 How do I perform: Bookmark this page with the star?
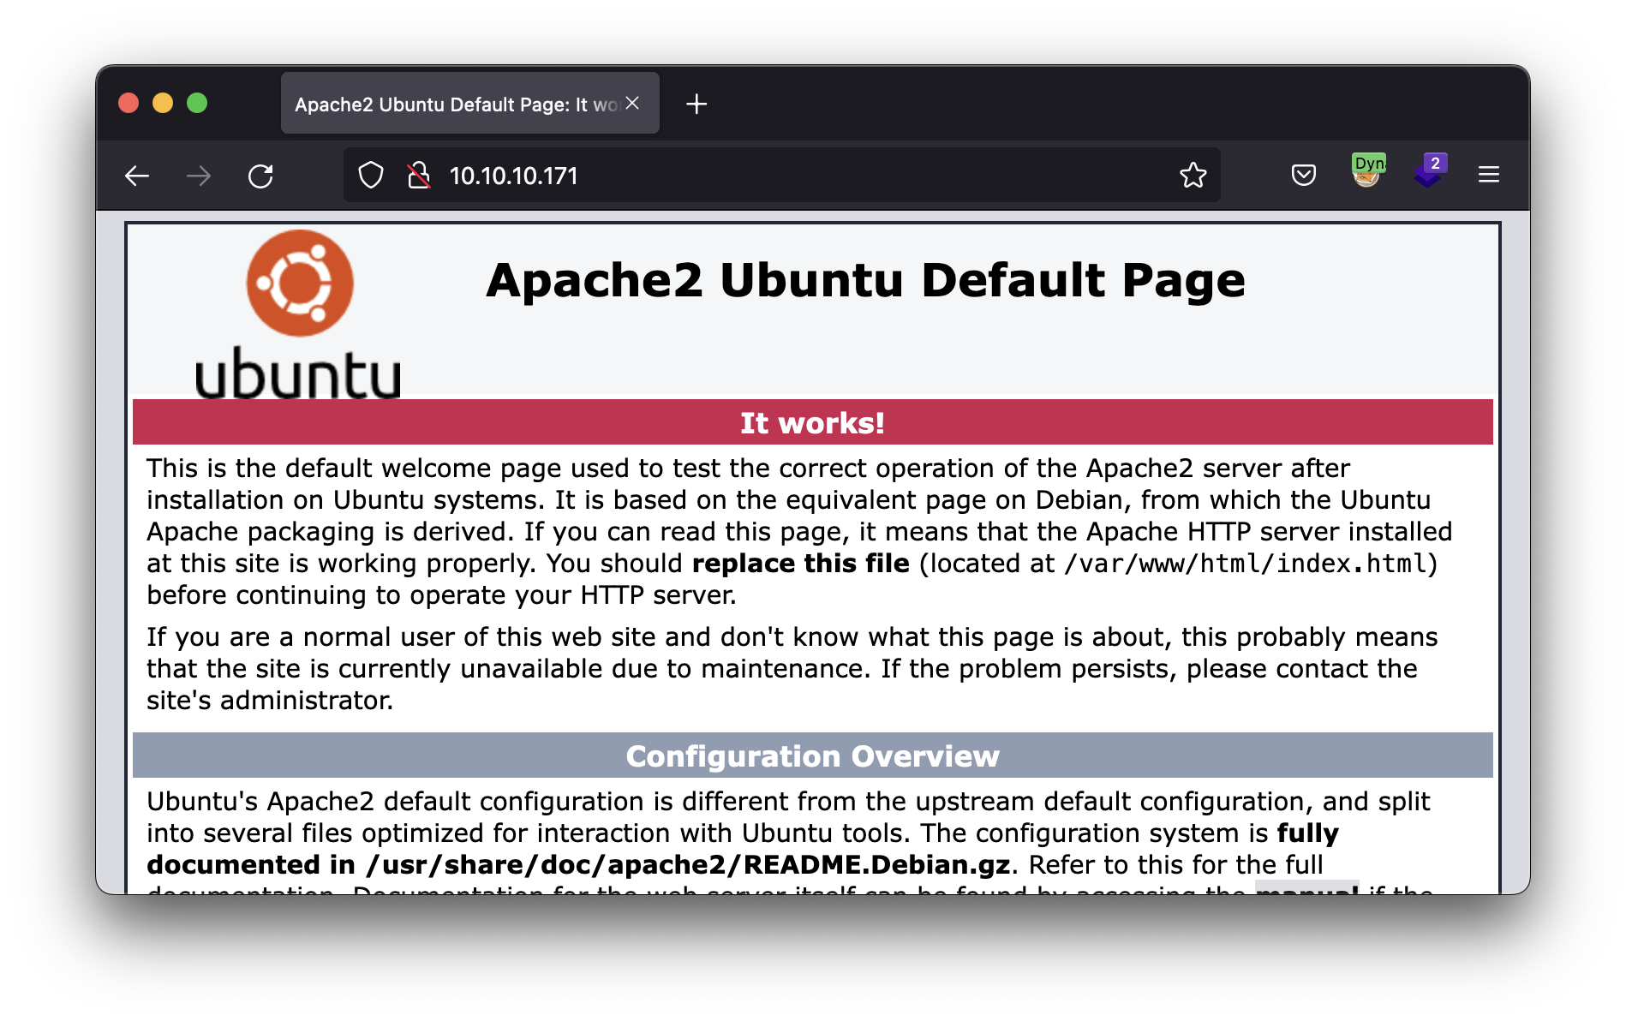(x=1193, y=176)
